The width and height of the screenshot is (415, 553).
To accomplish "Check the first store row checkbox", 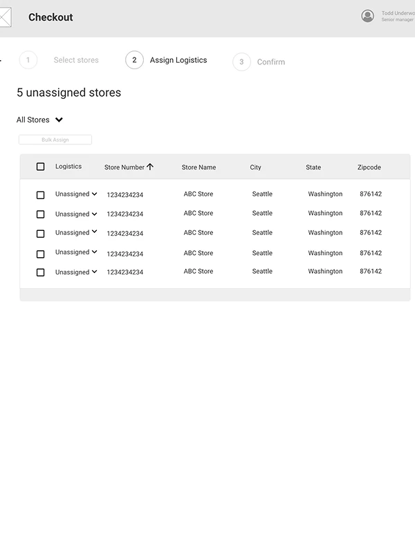I will pyautogui.click(x=41, y=195).
